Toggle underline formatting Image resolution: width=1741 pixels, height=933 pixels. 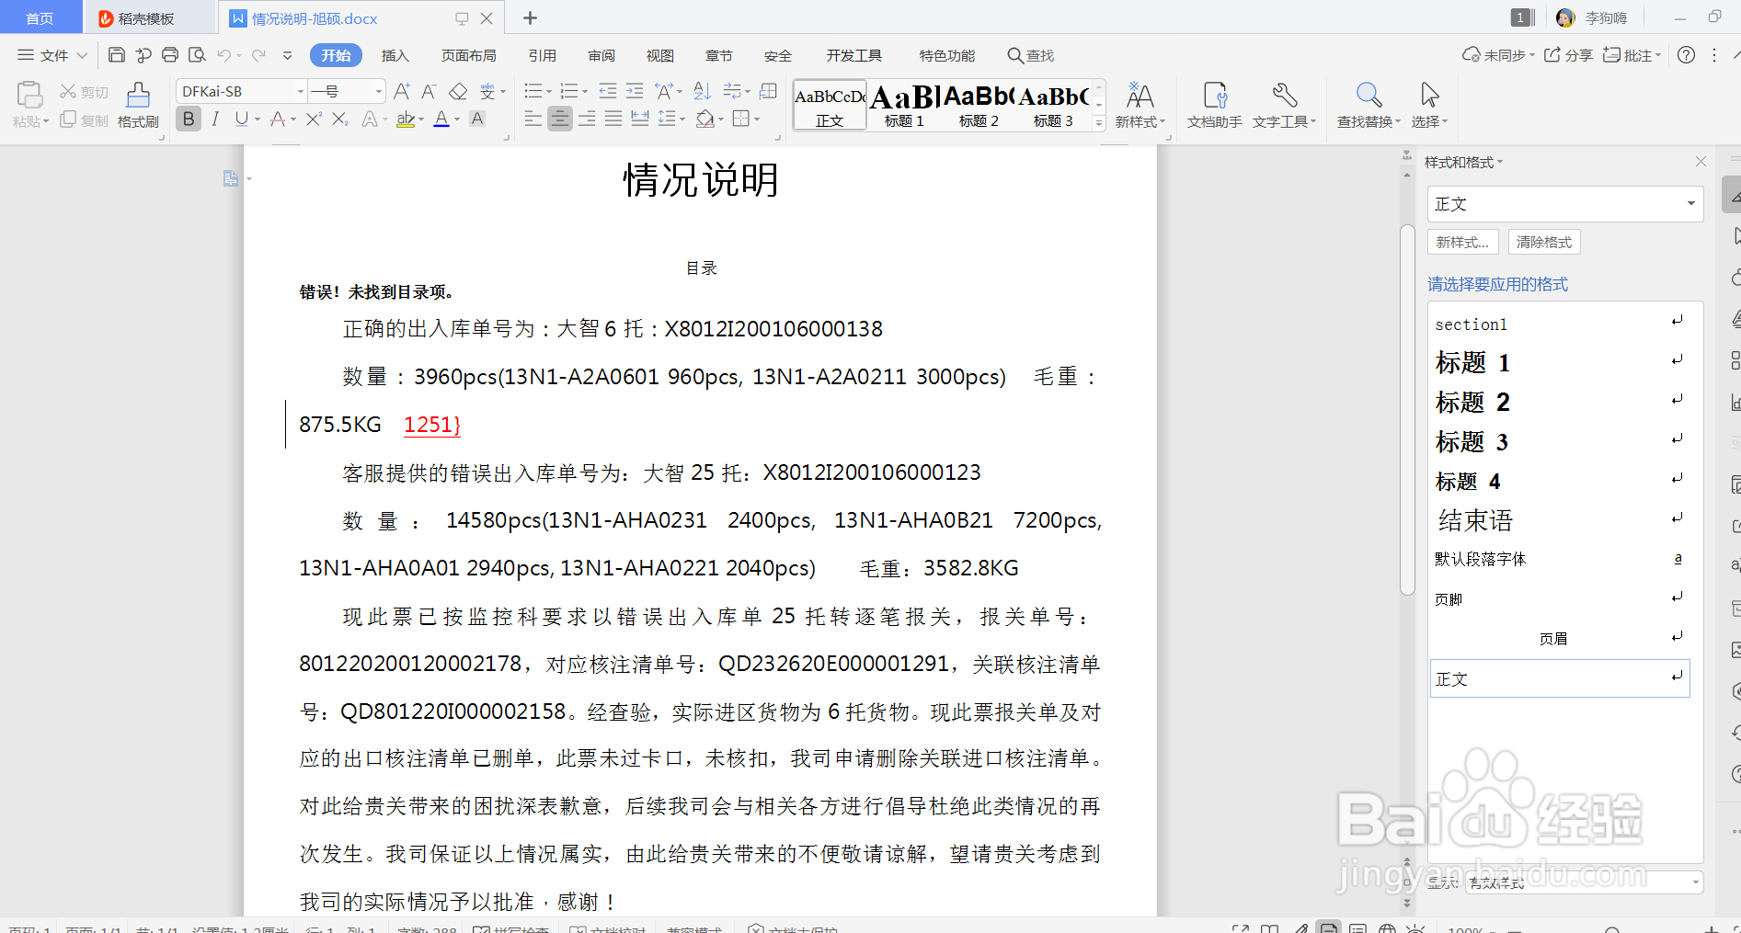pyautogui.click(x=240, y=118)
